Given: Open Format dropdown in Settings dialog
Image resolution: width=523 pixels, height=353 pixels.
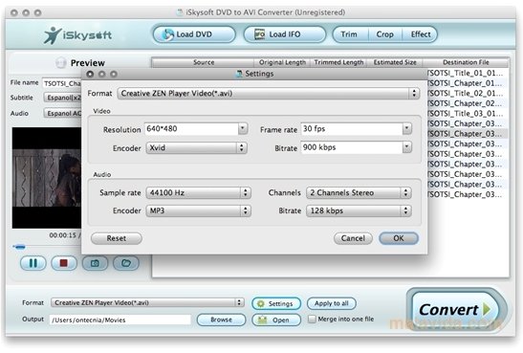Looking at the screenshot, I should (268, 94).
